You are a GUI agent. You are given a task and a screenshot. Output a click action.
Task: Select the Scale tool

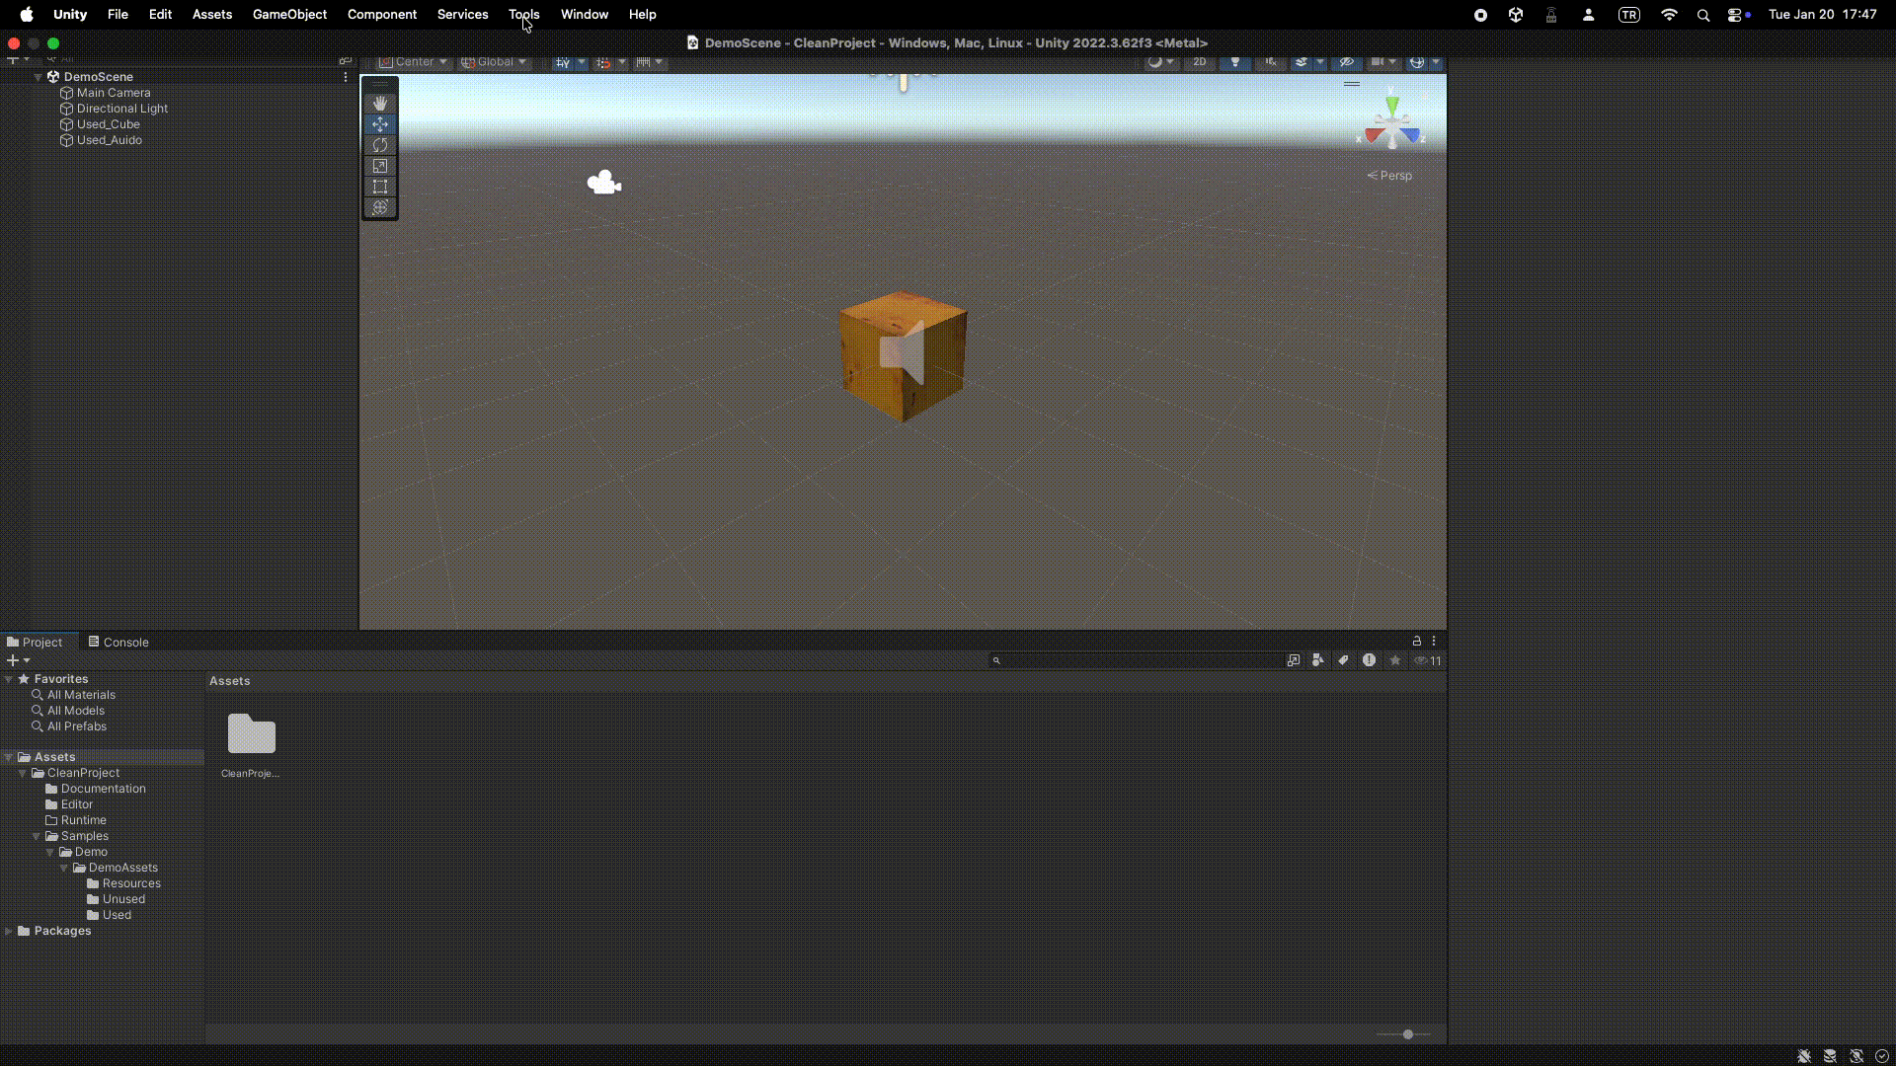380,166
